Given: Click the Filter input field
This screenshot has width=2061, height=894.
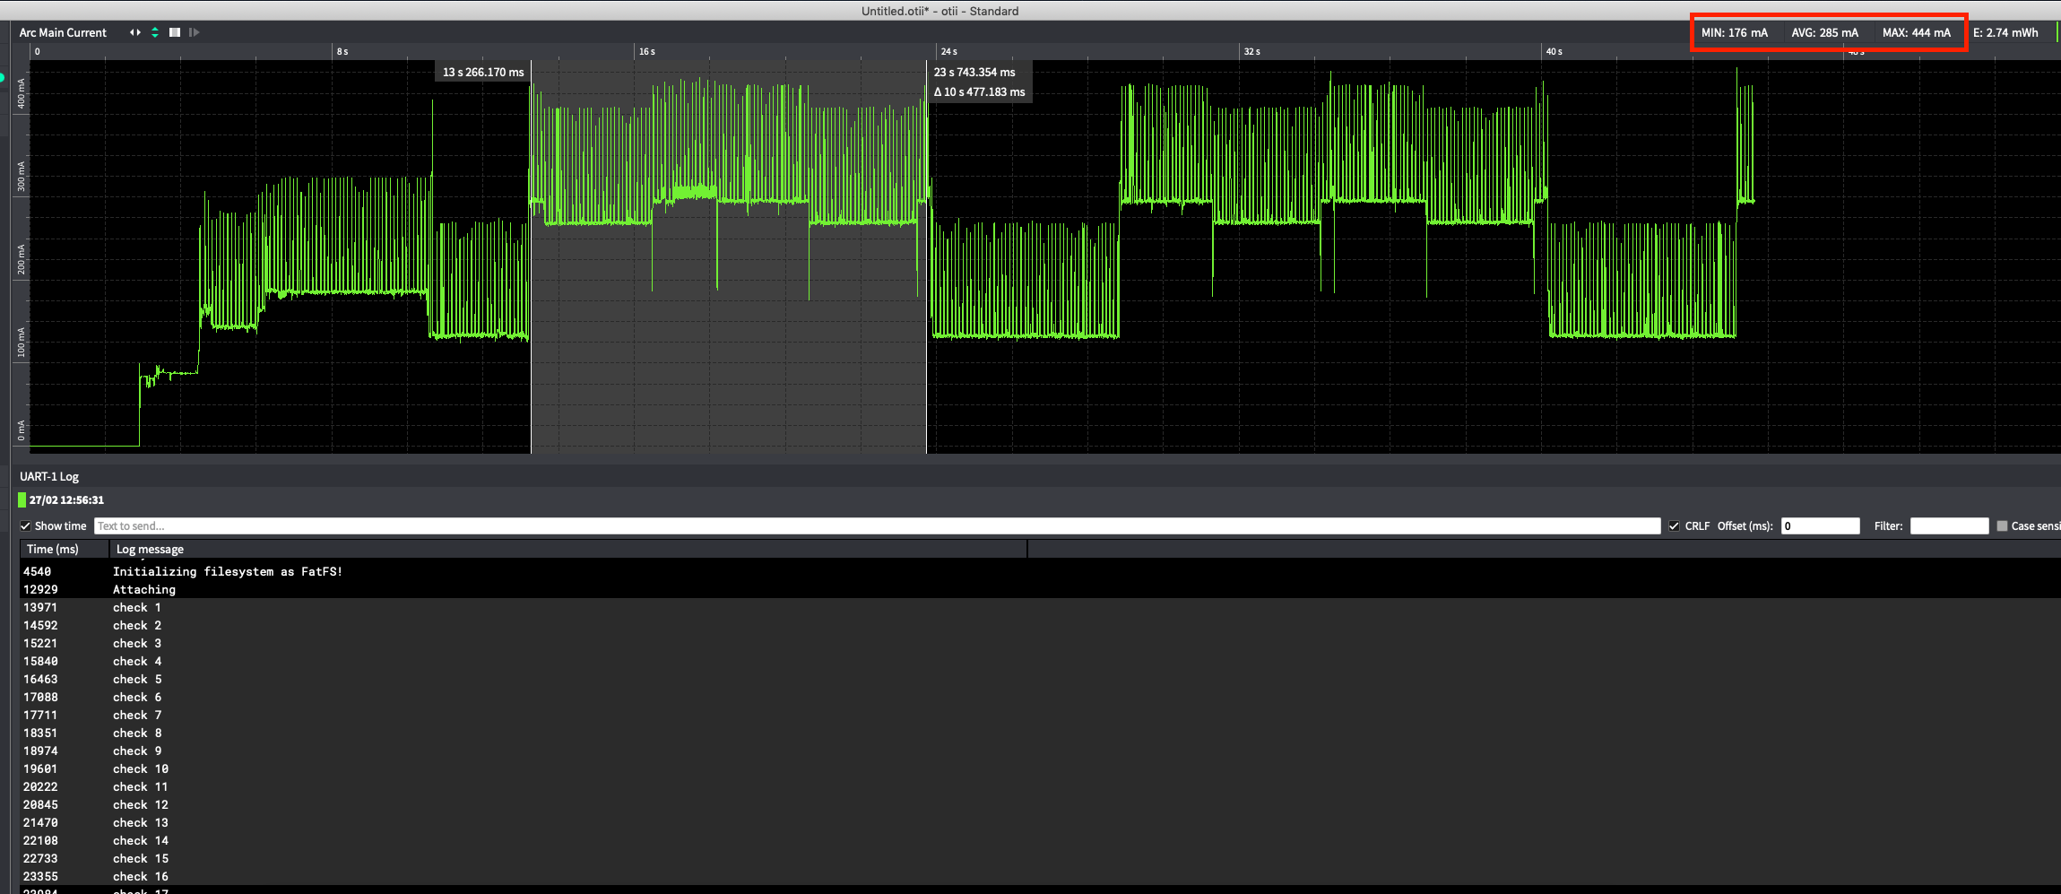Looking at the screenshot, I should (x=1949, y=526).
